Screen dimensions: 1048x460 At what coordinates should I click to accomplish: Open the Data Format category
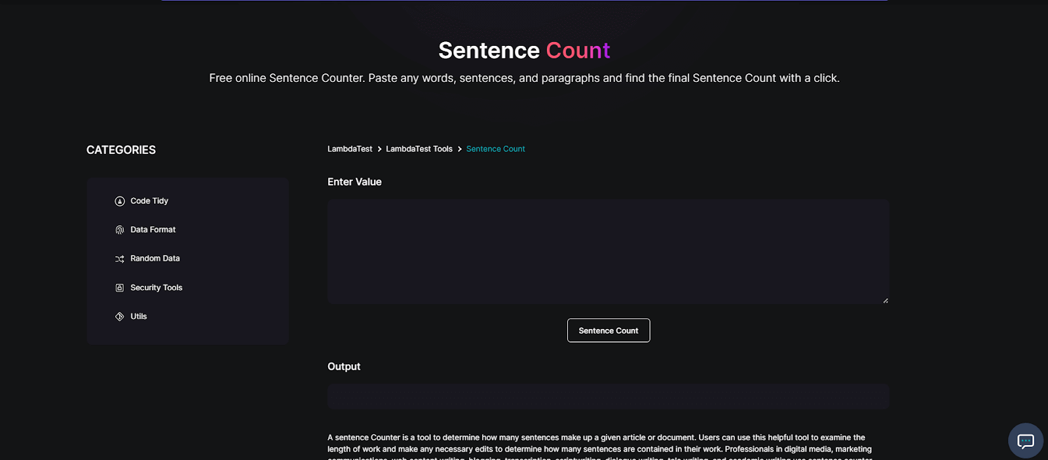pos(153,229)
